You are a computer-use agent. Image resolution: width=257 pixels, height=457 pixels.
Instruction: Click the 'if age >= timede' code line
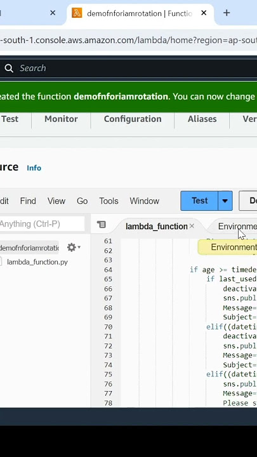click(223, 270)
